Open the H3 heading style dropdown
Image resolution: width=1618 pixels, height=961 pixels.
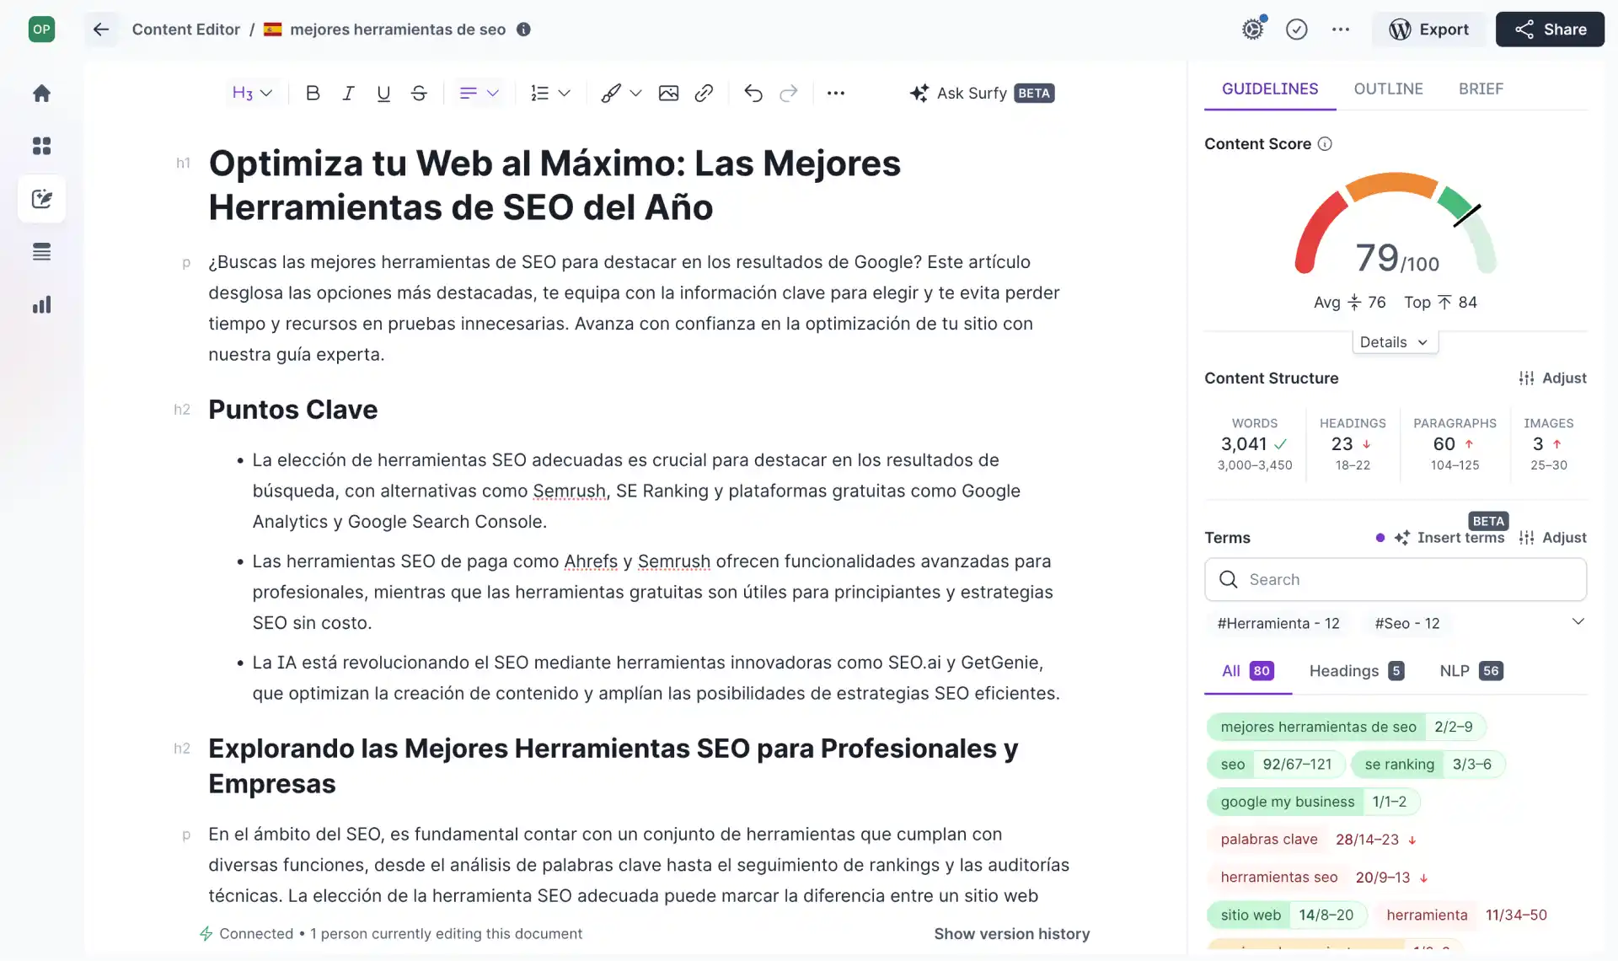click(252, 93)
